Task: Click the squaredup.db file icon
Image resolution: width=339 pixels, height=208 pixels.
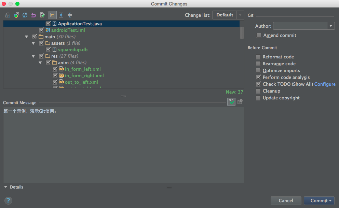Action: click(54, 50)
